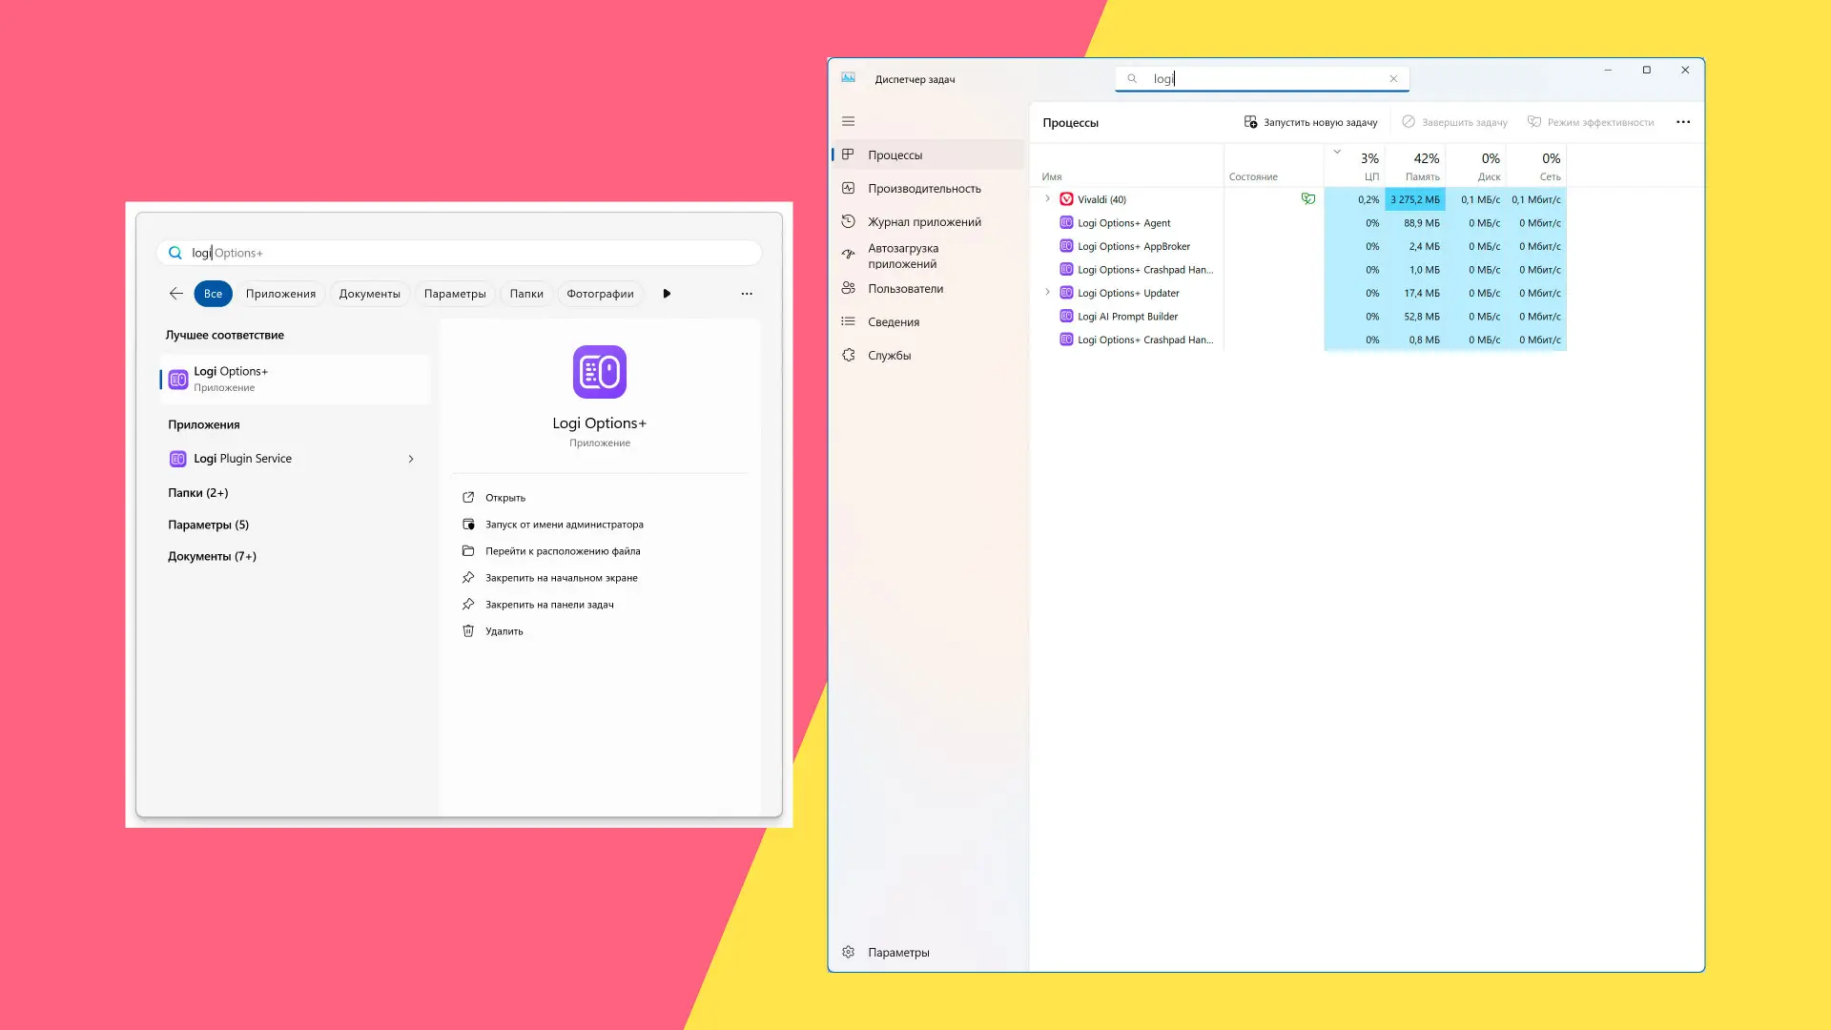
Task: Expand the Vivaldi (40) process group
Action: pyautogui.click(x=1047, y=199)
